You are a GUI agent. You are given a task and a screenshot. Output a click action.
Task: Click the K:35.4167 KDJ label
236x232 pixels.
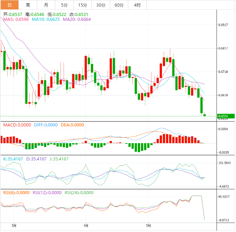(13, 159)
